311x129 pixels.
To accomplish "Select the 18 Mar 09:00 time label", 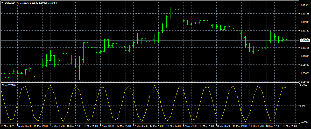I will [x=239, y=126].
